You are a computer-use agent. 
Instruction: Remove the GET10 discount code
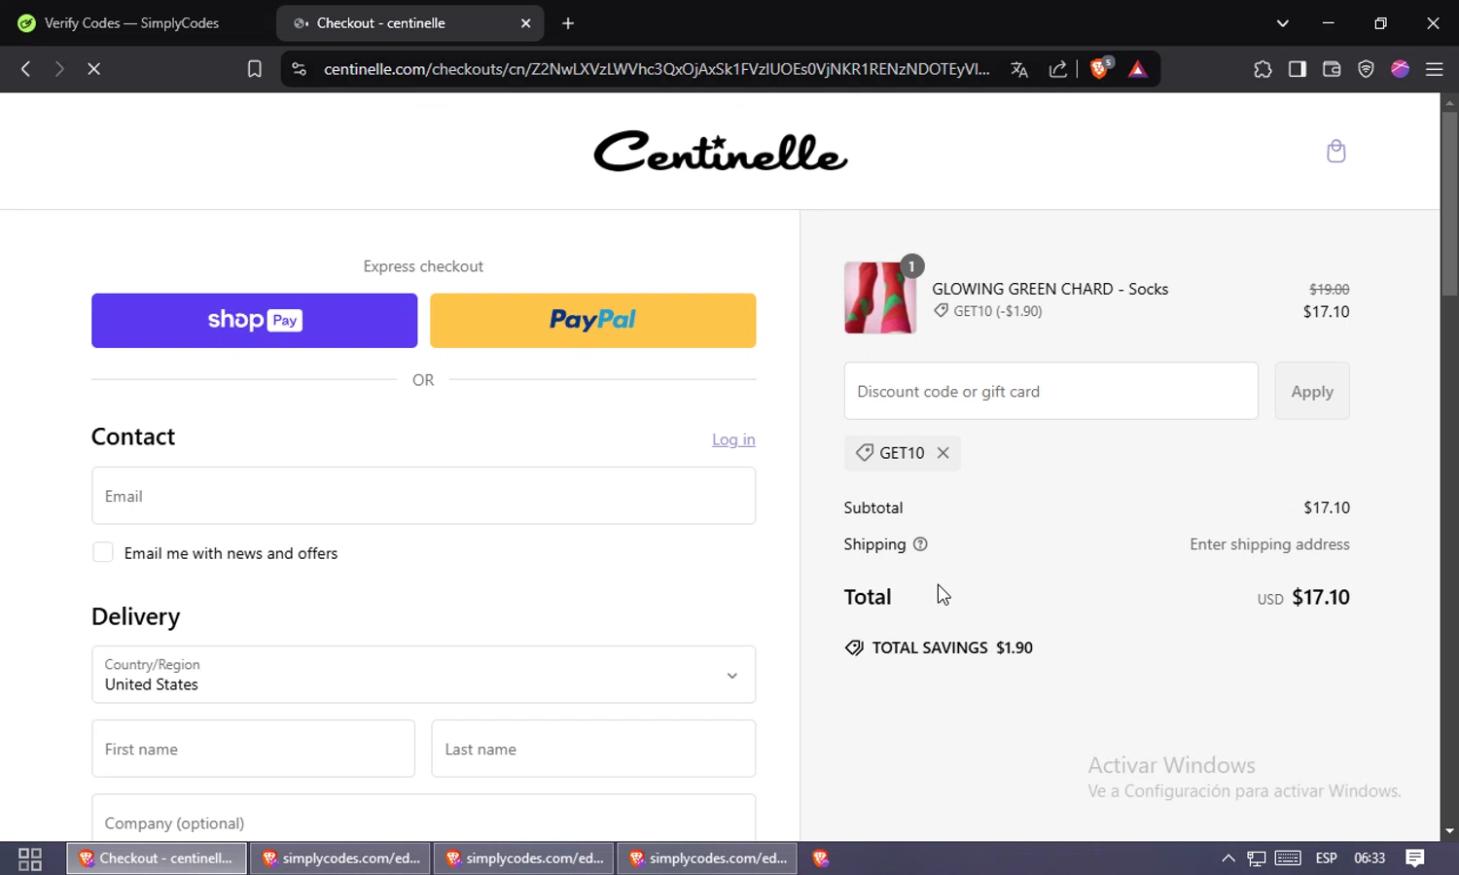click(943, 453)
